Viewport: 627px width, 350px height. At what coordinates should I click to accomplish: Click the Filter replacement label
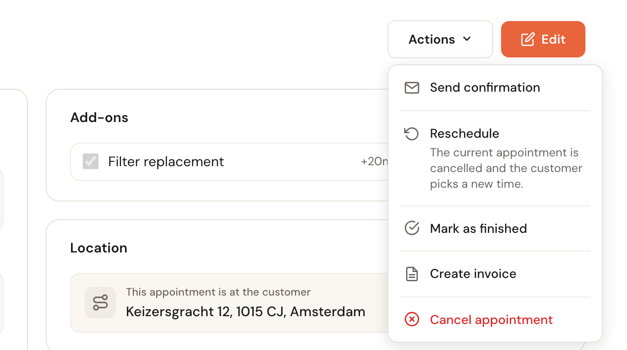click(166, 162)
